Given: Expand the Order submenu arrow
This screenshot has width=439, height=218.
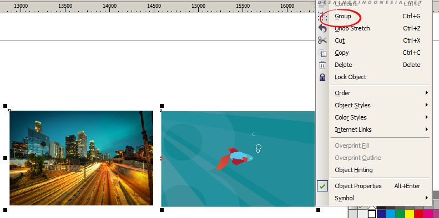Looking at the screenshot, I should tap(426, 92).
